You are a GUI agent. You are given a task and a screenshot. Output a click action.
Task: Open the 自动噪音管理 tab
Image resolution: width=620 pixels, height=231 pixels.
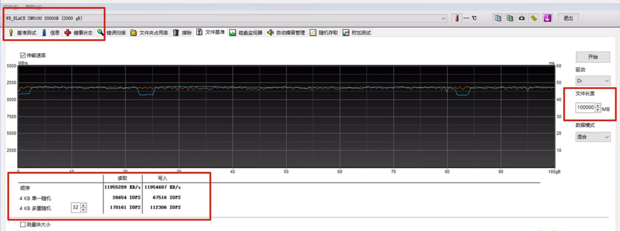click(287, 32)
